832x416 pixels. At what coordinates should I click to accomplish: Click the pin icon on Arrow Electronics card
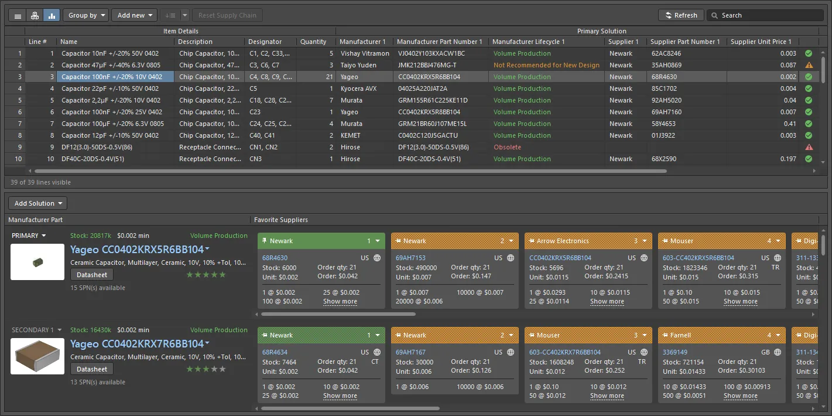[532, 241]
